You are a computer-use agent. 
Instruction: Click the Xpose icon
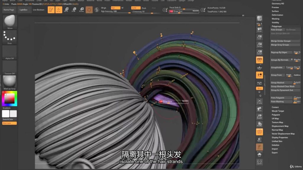[x=259, y=162]
